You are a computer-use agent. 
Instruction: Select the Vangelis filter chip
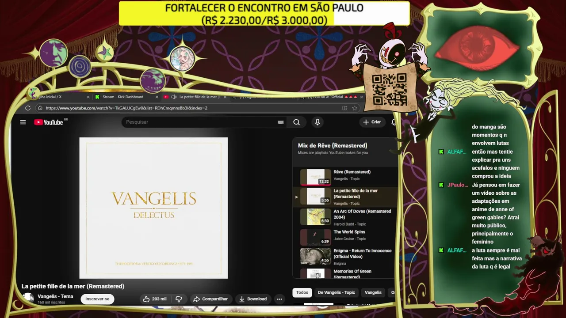(x=373, y=292)
